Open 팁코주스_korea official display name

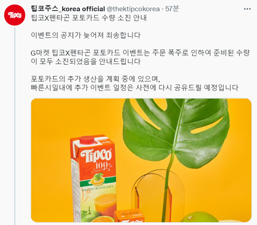pyautogui.click(x=68, y=9)
